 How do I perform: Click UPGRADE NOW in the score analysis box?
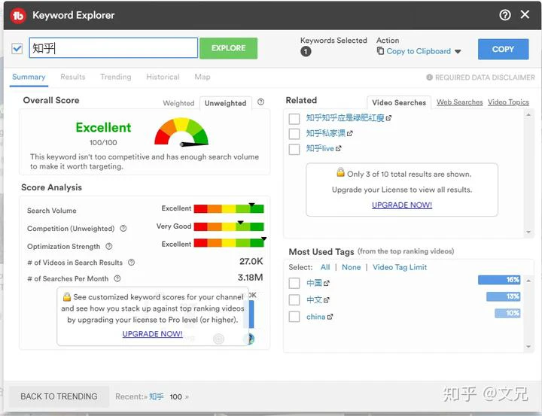[152, 334]
